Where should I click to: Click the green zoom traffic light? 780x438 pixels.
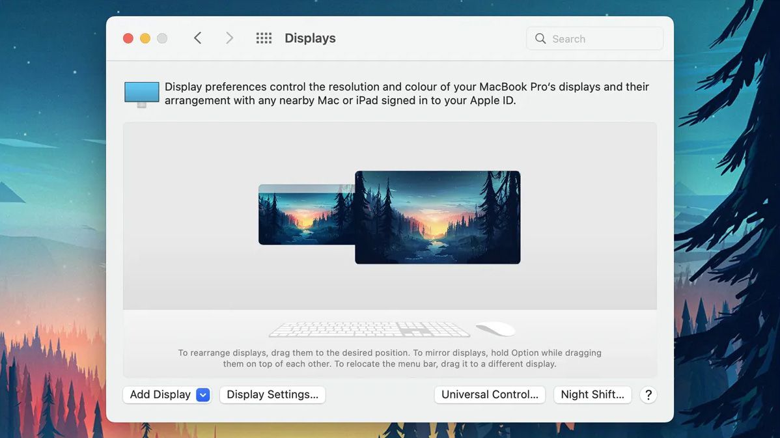point(161,38)
